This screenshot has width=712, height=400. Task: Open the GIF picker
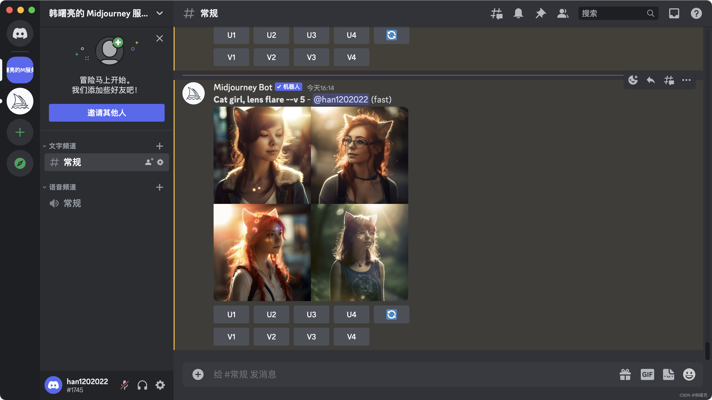pos(647,374)
